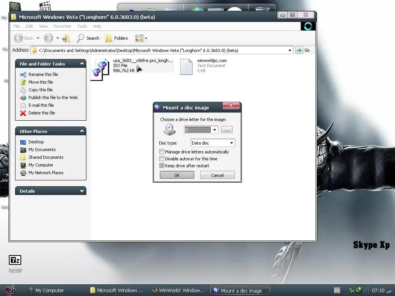Select the usa_3683 ISO file icon

[x=100, y=69]
